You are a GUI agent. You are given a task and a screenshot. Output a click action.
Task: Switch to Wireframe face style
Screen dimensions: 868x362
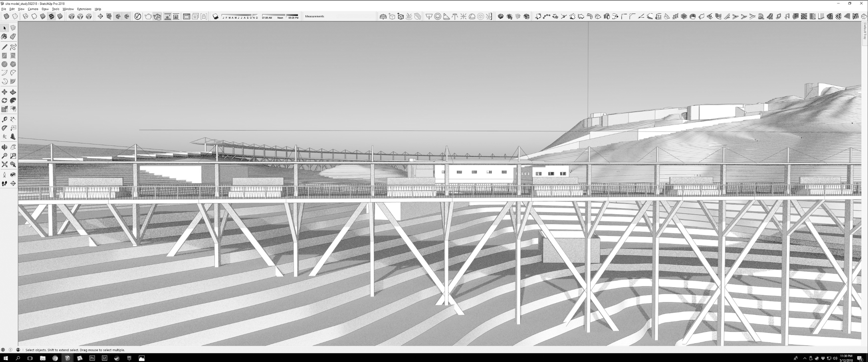click(x=26, y=16)
